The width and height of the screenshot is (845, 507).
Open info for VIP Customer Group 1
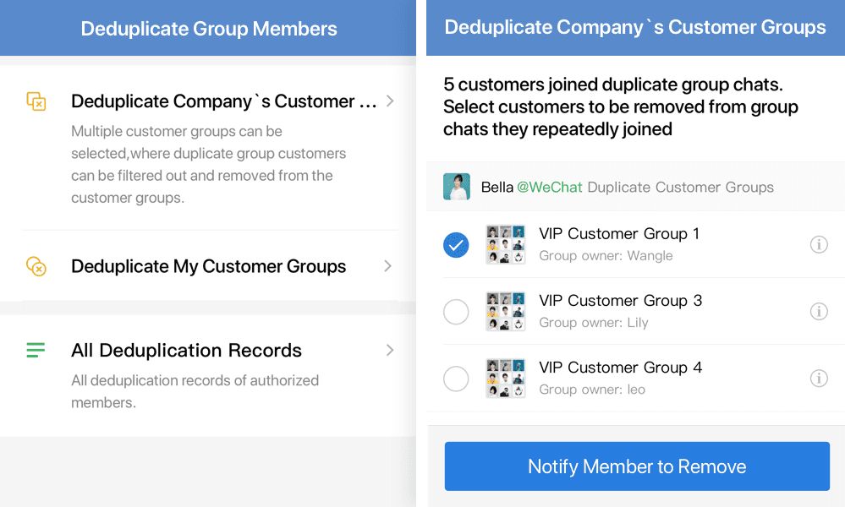coord(819,244)
